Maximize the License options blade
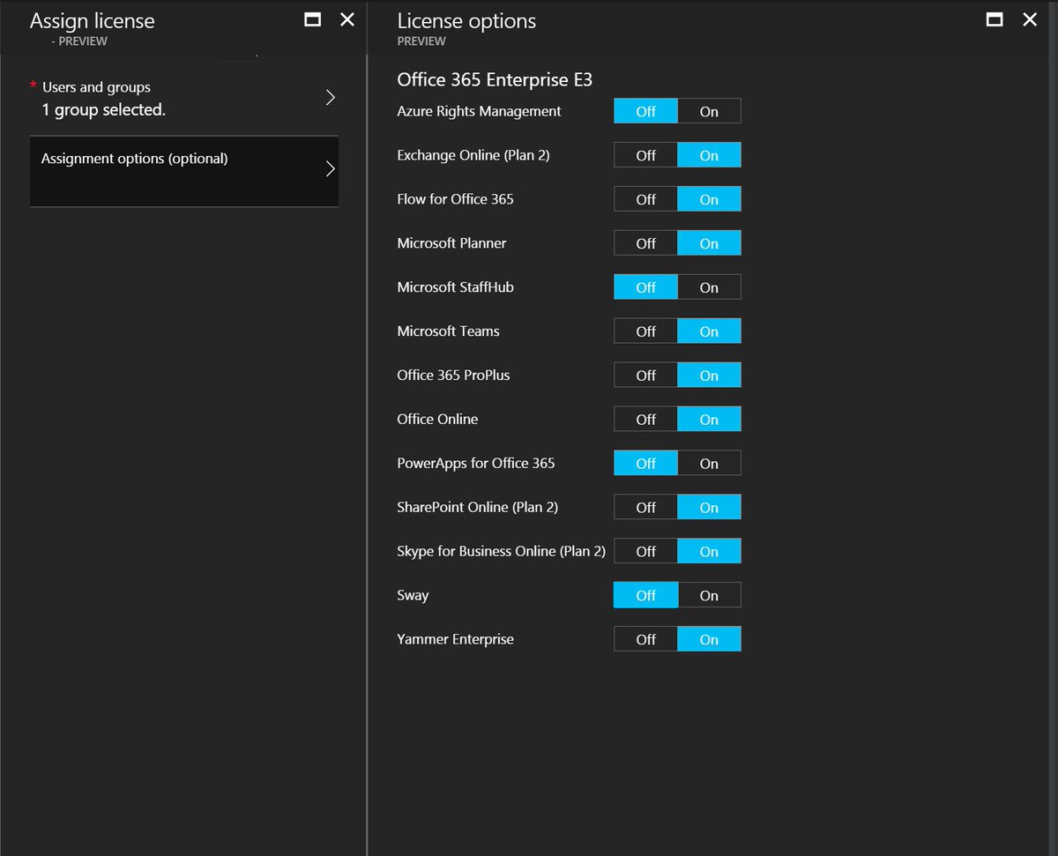 tap(995, 19)
